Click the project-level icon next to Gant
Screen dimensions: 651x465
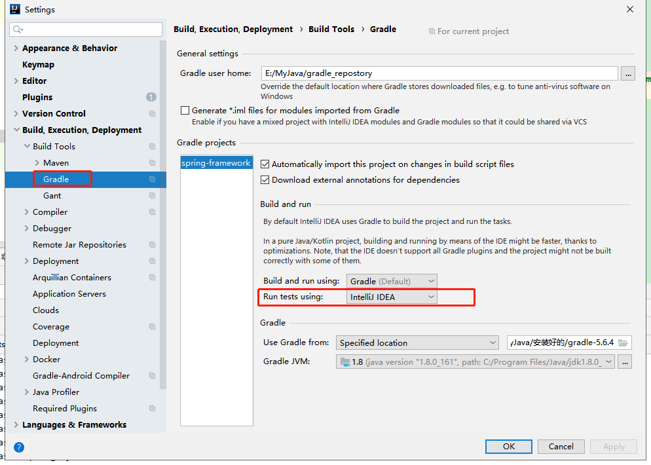(153, 196)
